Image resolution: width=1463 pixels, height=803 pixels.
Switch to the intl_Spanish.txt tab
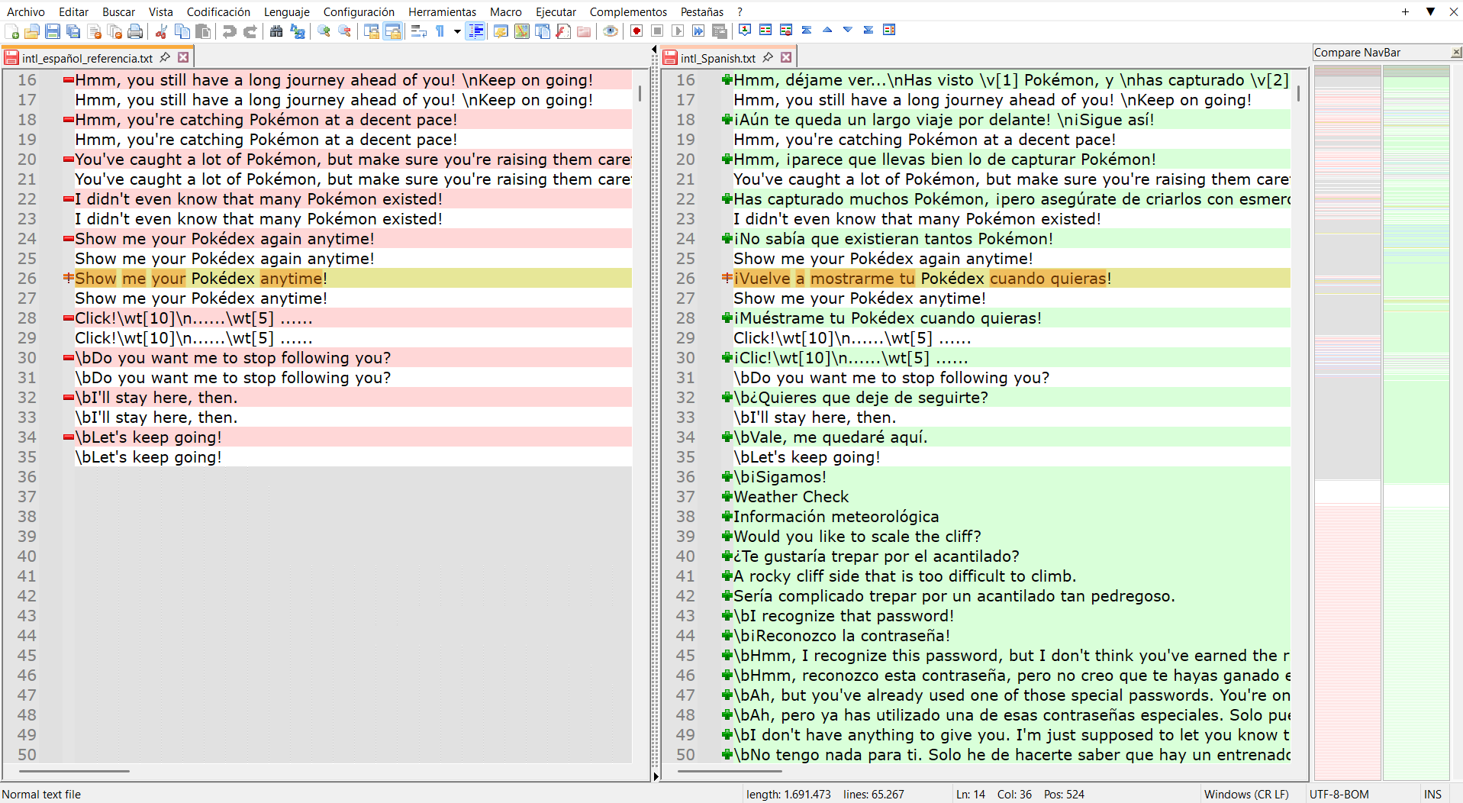[x=717, y=58]
